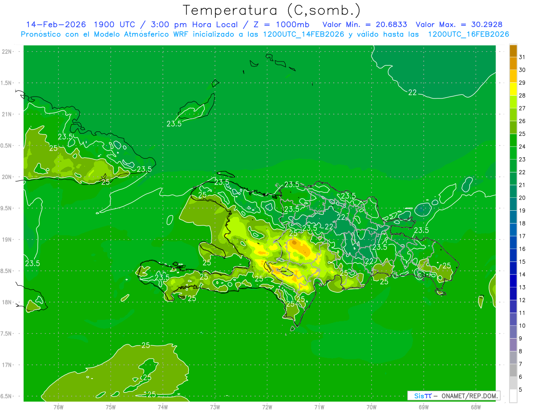The width and height of the screenshot is (534, 413).
Task: Click the "21N" latitude axis label
Action: pos(7,114)
